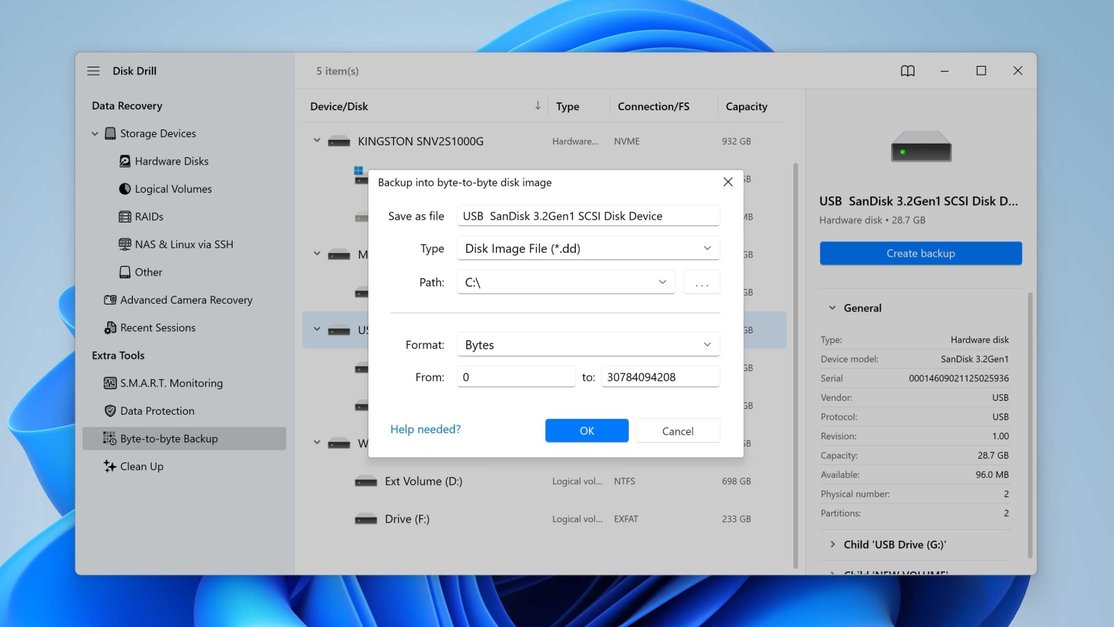The height and width of the screenshot is (627, 1114).
Task: Open the Clean Up sparkle icon
Action: click(110, 466)
